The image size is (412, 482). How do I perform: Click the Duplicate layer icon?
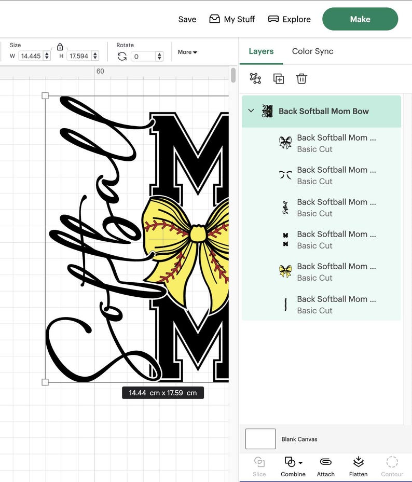[x=279, y=79]
